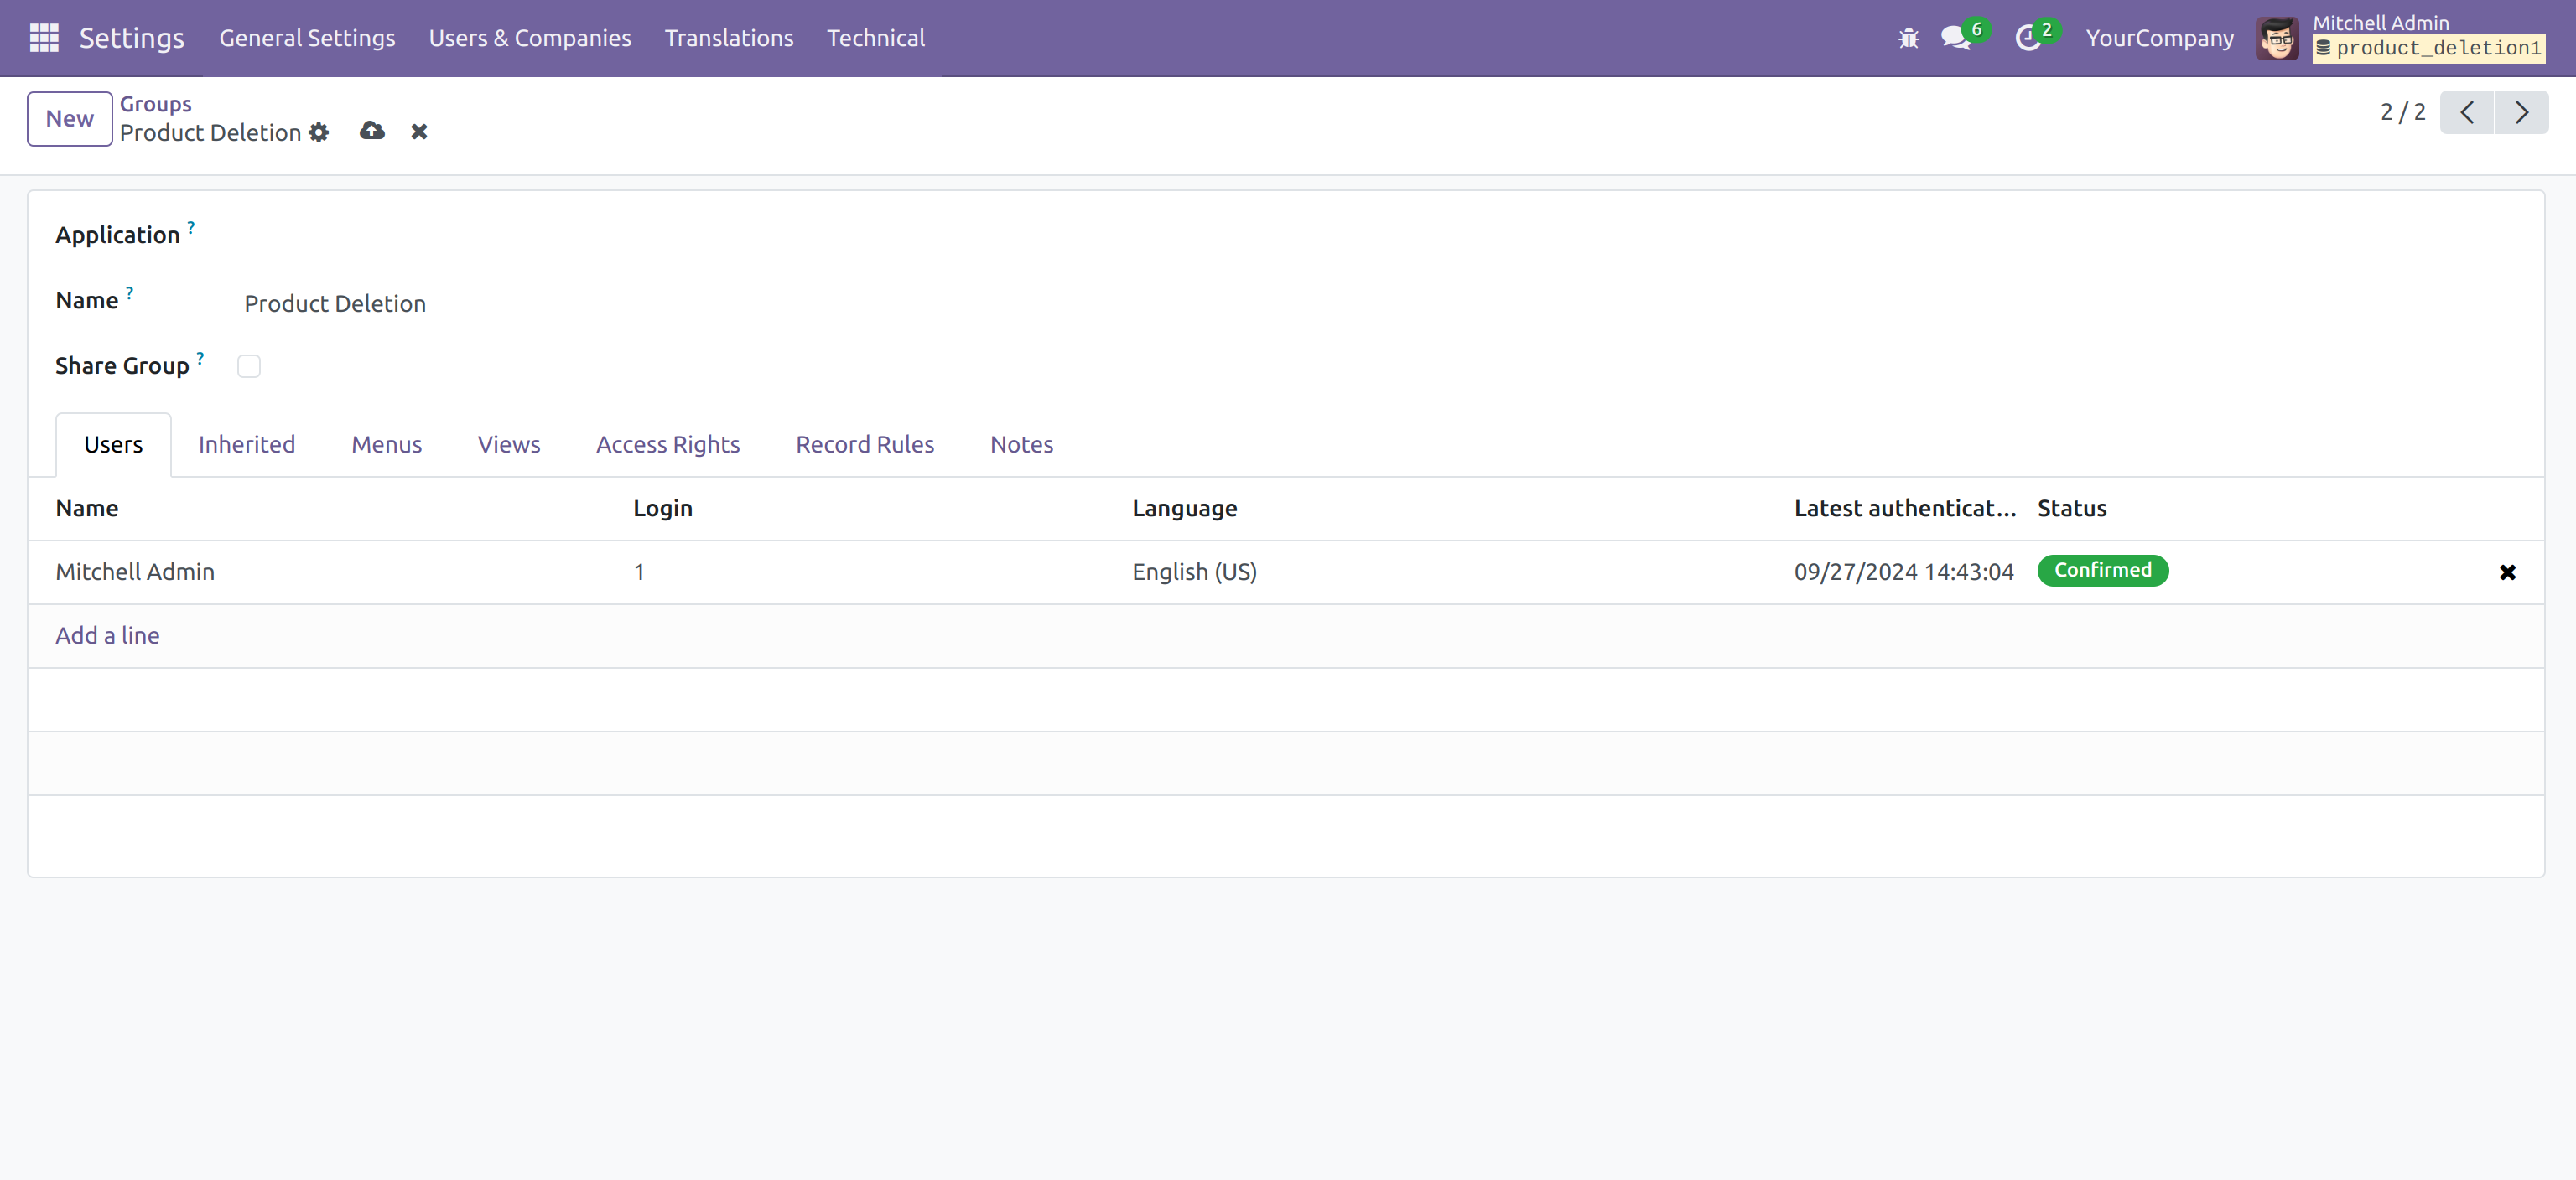
Task: Go to next record arrow
Action: 2521,112
